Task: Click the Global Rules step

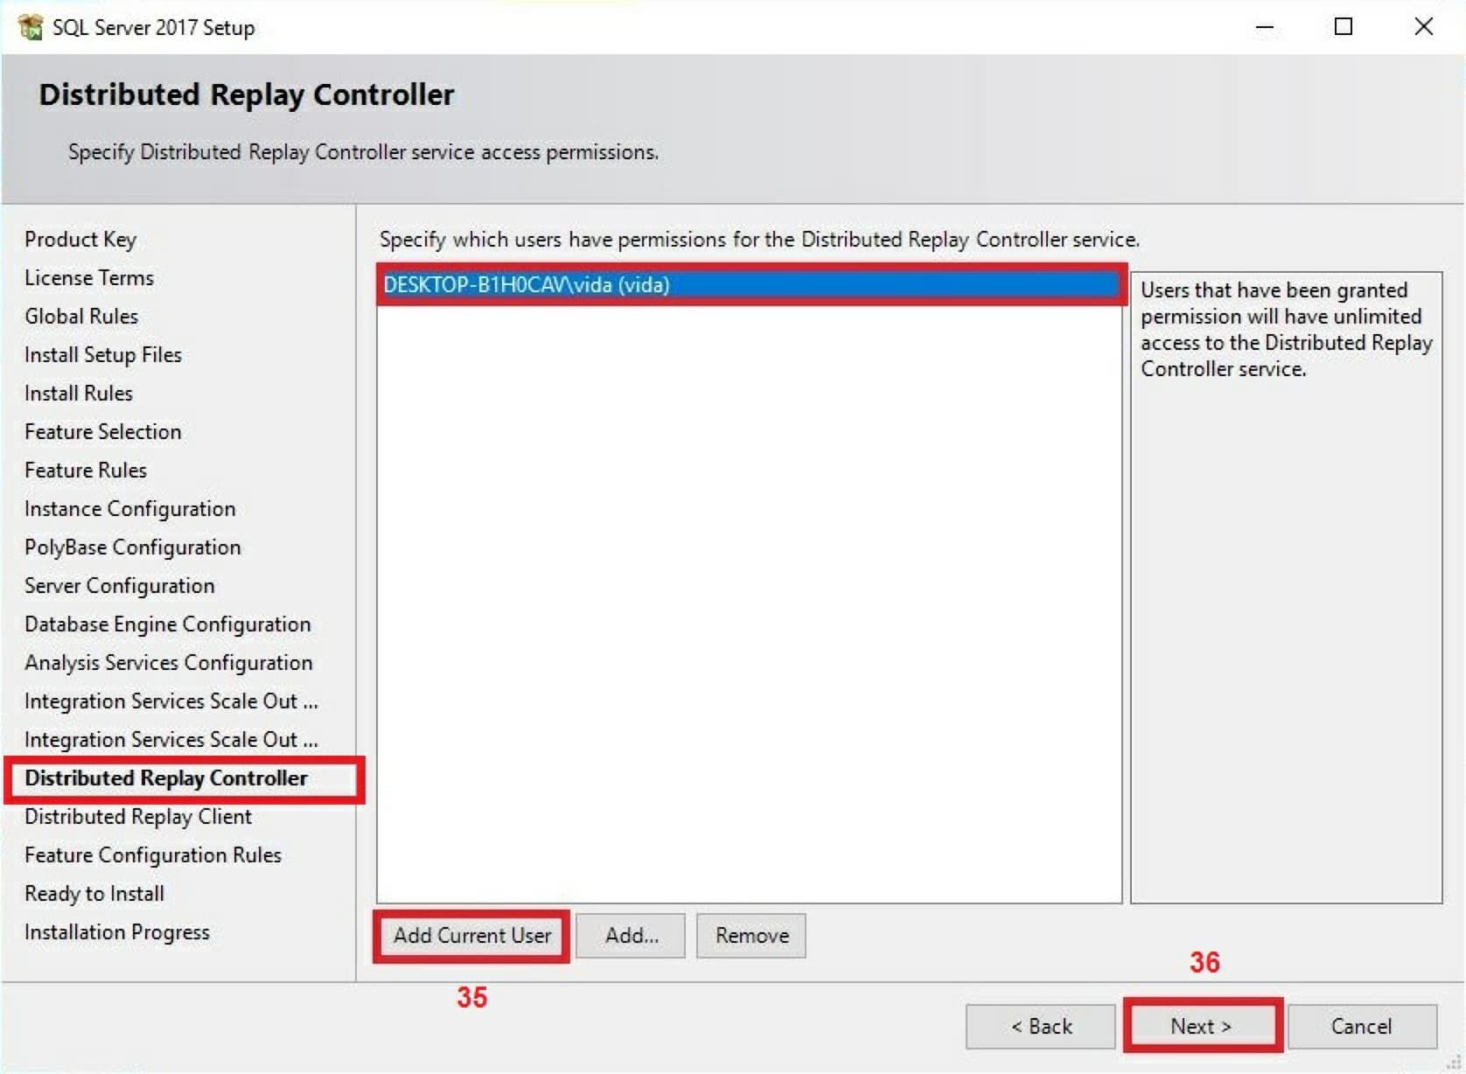Action: tap(81, 317)
